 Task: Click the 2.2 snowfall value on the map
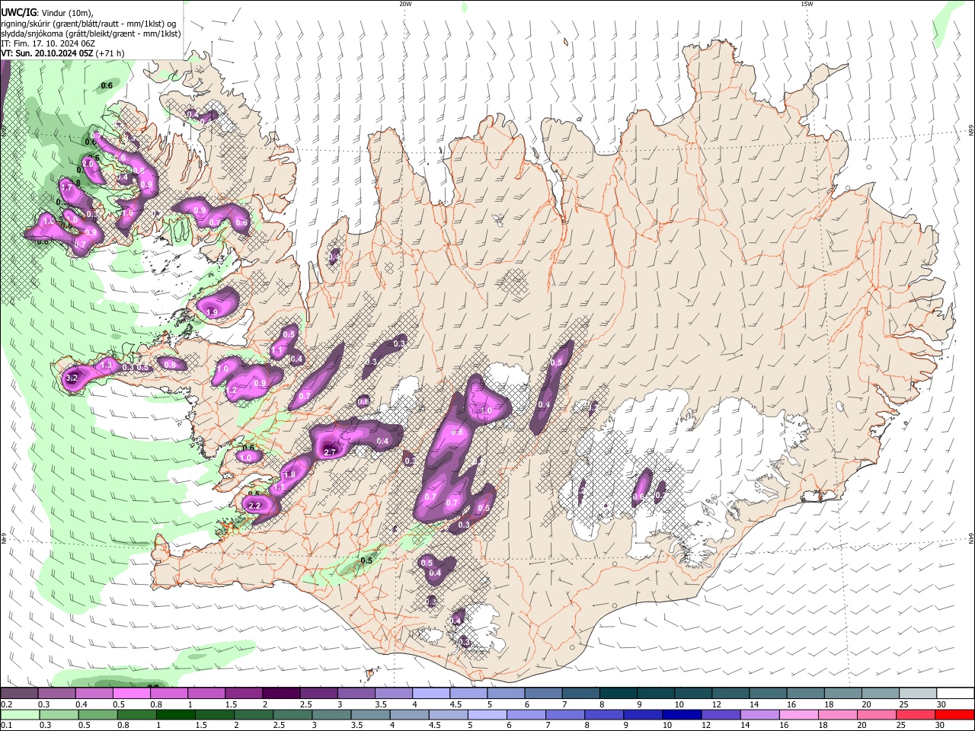click(x=255, y=506)
